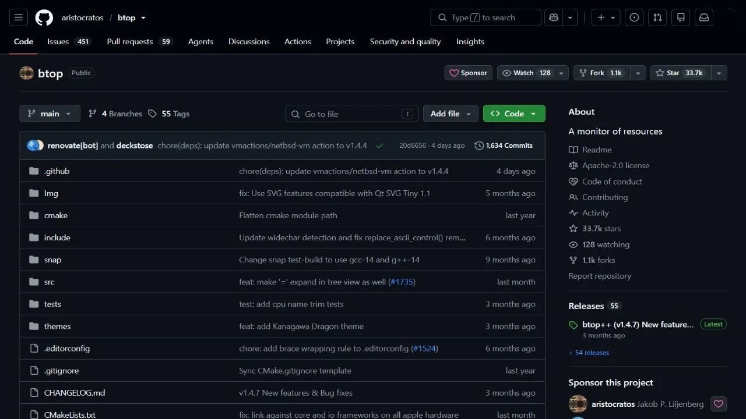
Task: Open the .gitignore file
Action: 61,371
